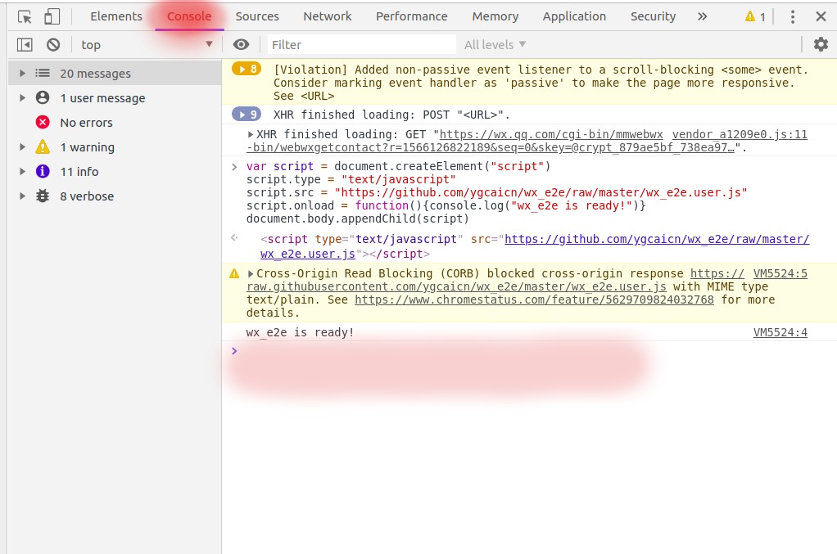The height and width of the screenshot is (554, 837).
Task: Open the DevTools three-dot menu
Action: [x=793, y=16]
